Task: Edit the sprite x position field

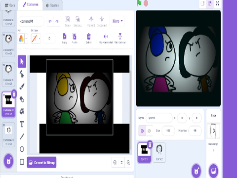Action: tap(182, 118)
